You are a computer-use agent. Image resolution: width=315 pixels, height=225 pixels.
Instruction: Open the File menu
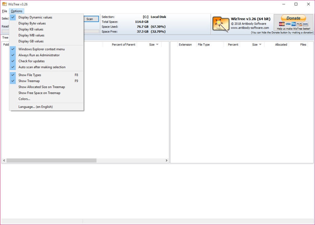(x=5, y=11)
